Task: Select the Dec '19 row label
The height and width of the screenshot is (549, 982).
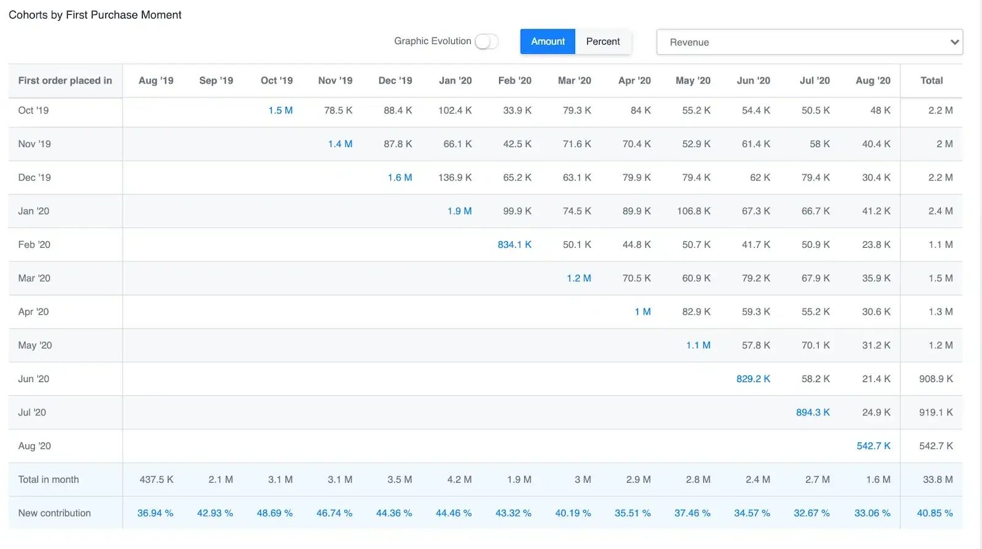Action: (34, 178)
